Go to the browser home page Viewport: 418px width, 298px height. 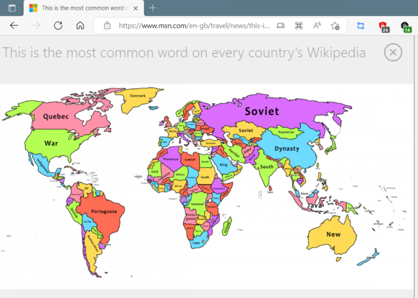coord(80,26)
